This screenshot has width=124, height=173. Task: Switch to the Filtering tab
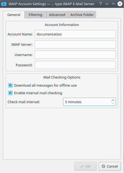[x=35, y=15]
